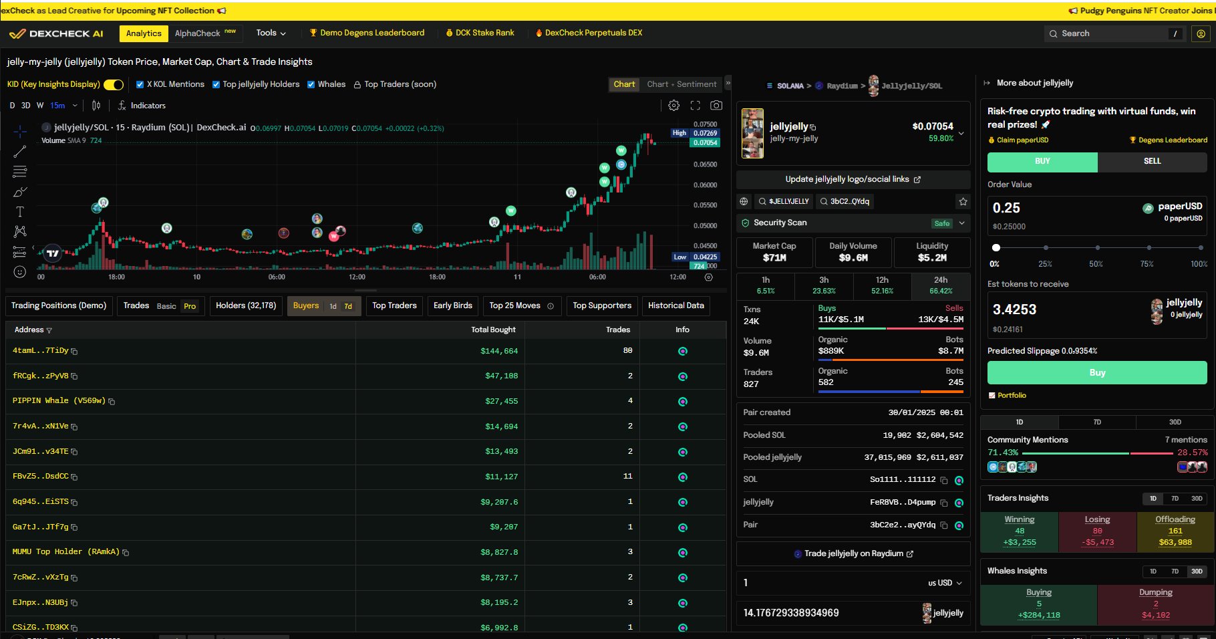Switch to the Top Traders tab
Screen dimensions: 1216x639
pyautogui.click(x=394, y=305)
